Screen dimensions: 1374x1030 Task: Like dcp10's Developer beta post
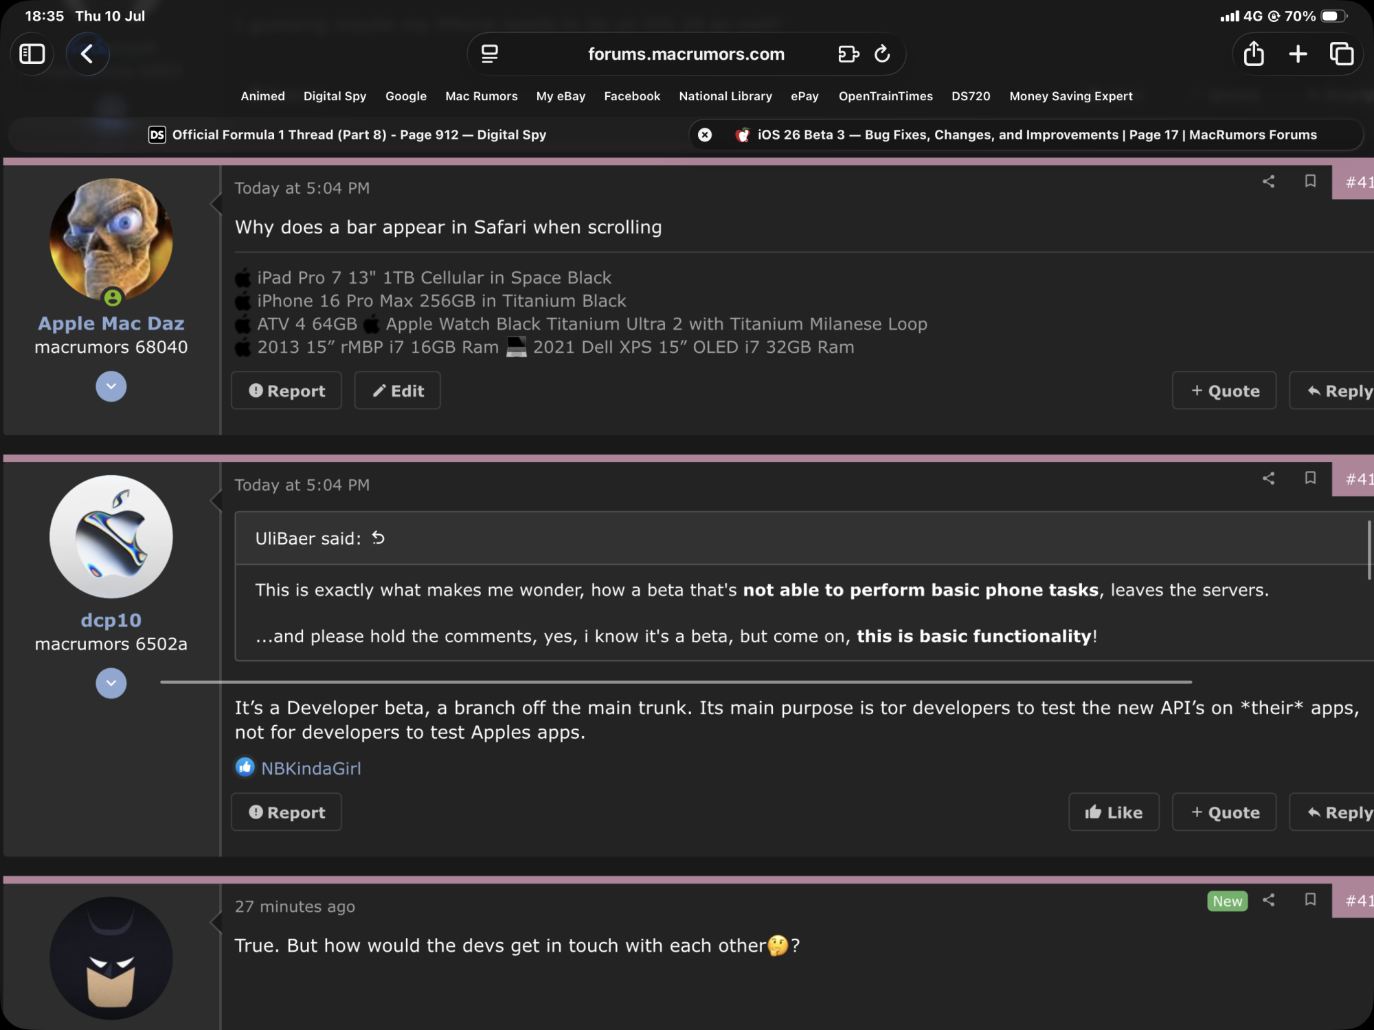(x=1113, y=812)
